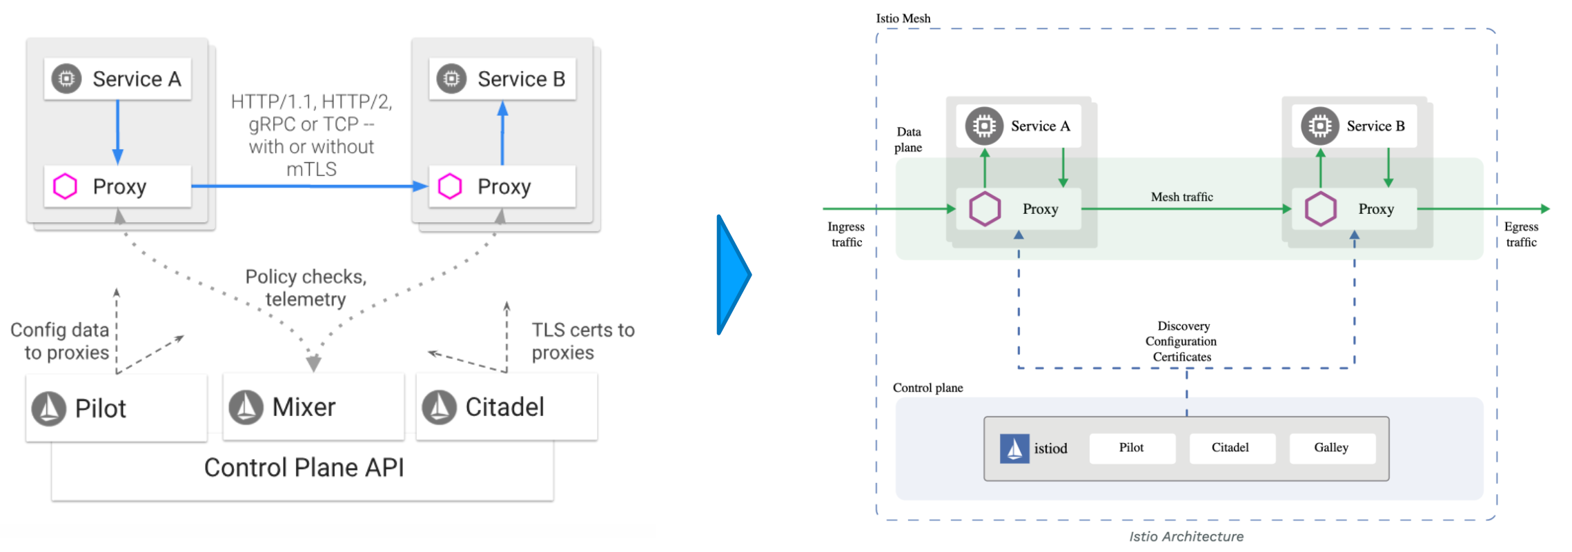Click the blue istiod sail icon
Image resolution: width=1572 pixels, height=552 pixels.
[1014, 448]
